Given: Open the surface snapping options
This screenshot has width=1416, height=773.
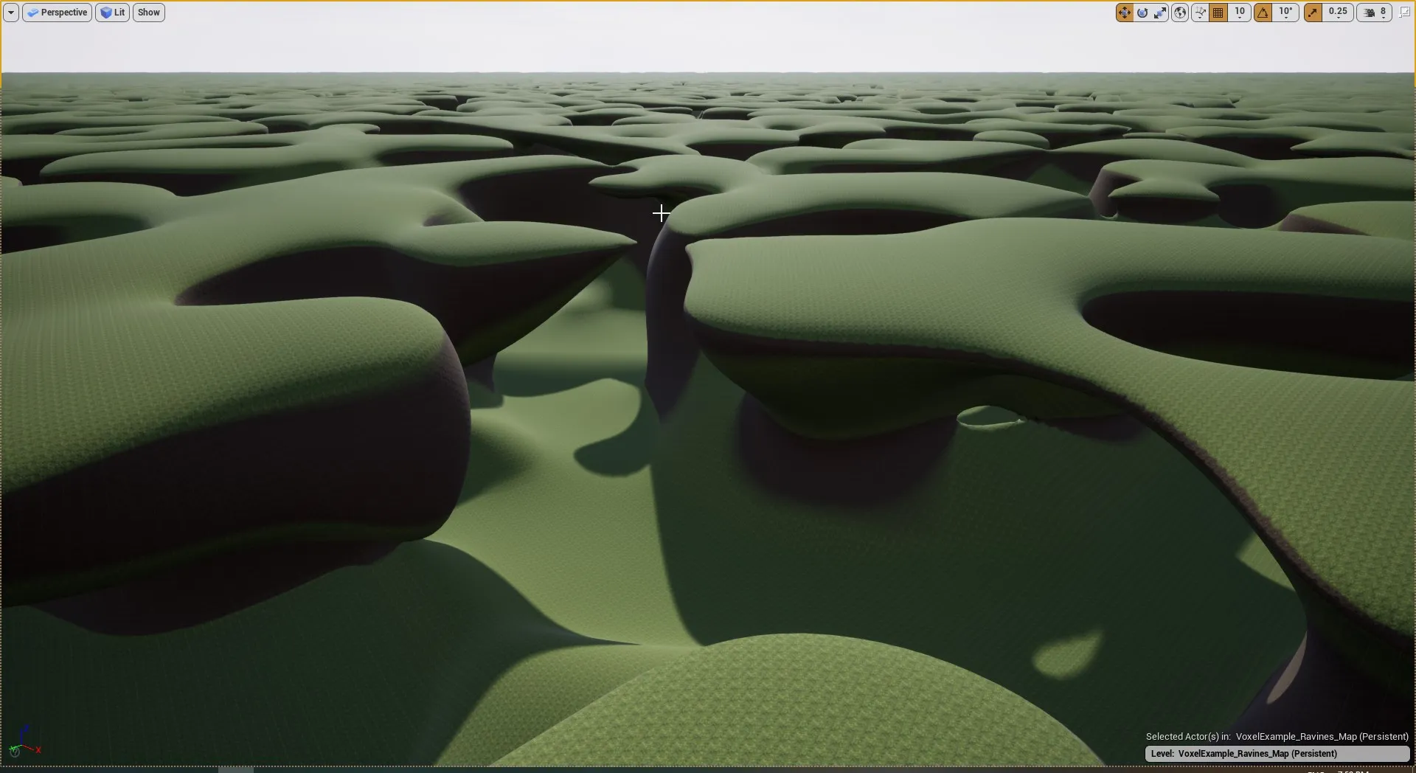Looking at the screenshot, I should click(x=1200, y=13).
